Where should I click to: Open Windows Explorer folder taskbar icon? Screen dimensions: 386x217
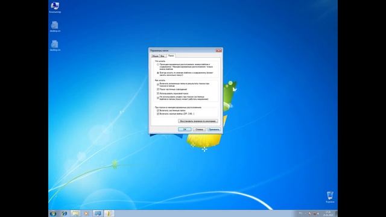tap(75, 213)
